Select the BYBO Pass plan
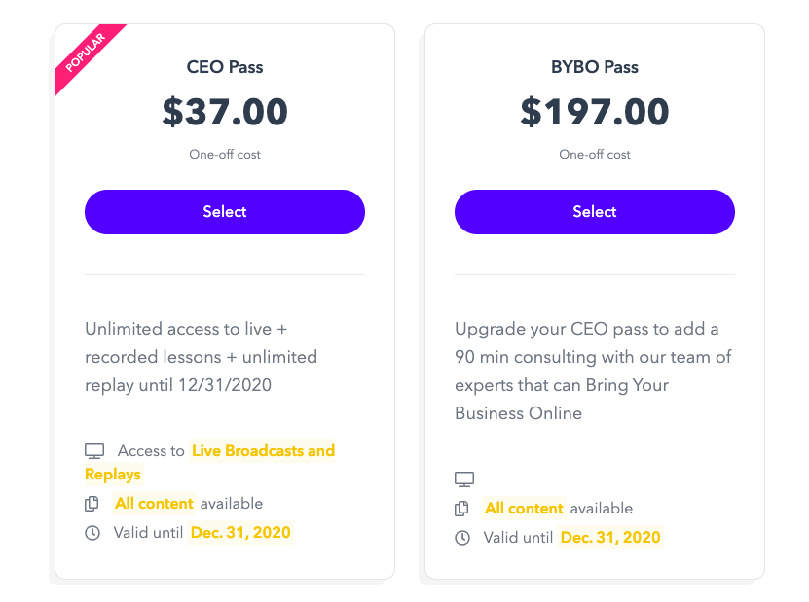This screenshot has height=602, width=809. (595, 212)
